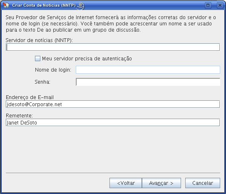Enable Meu servidor precisa de autenticação checkbox
This screenshot has width=226, height=194.
pyautogui.click(x=37, y=59)
